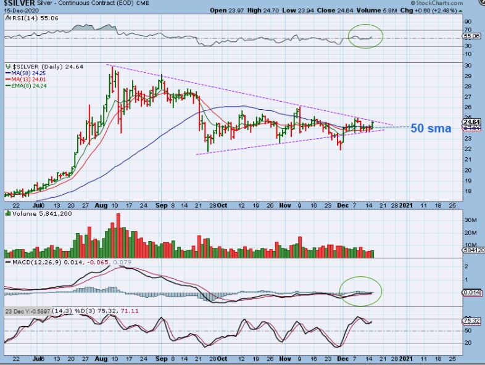
Task: Click the %D(3) stochastic label
Action: click(85, 311)
